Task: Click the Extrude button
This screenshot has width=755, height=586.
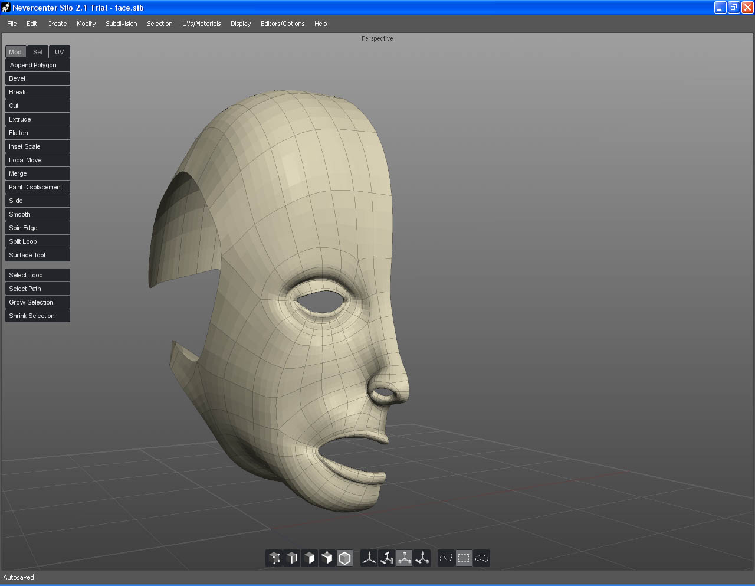Action: [38, 119]
